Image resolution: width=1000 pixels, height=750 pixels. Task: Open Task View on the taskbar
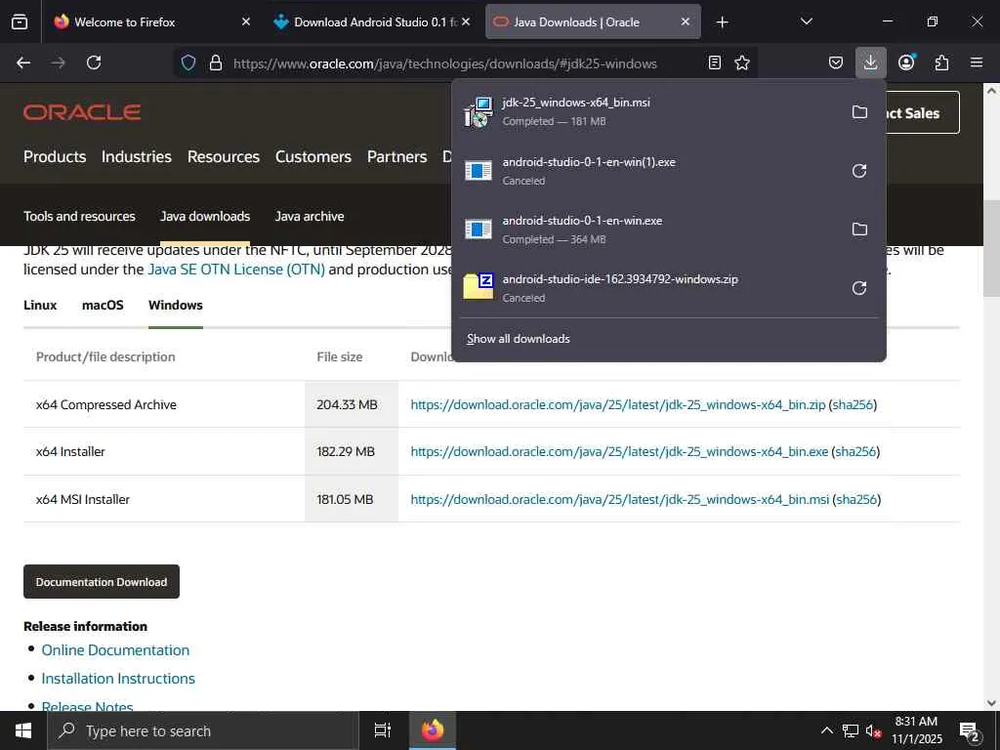pyautogui.click(x=382, y=730)
